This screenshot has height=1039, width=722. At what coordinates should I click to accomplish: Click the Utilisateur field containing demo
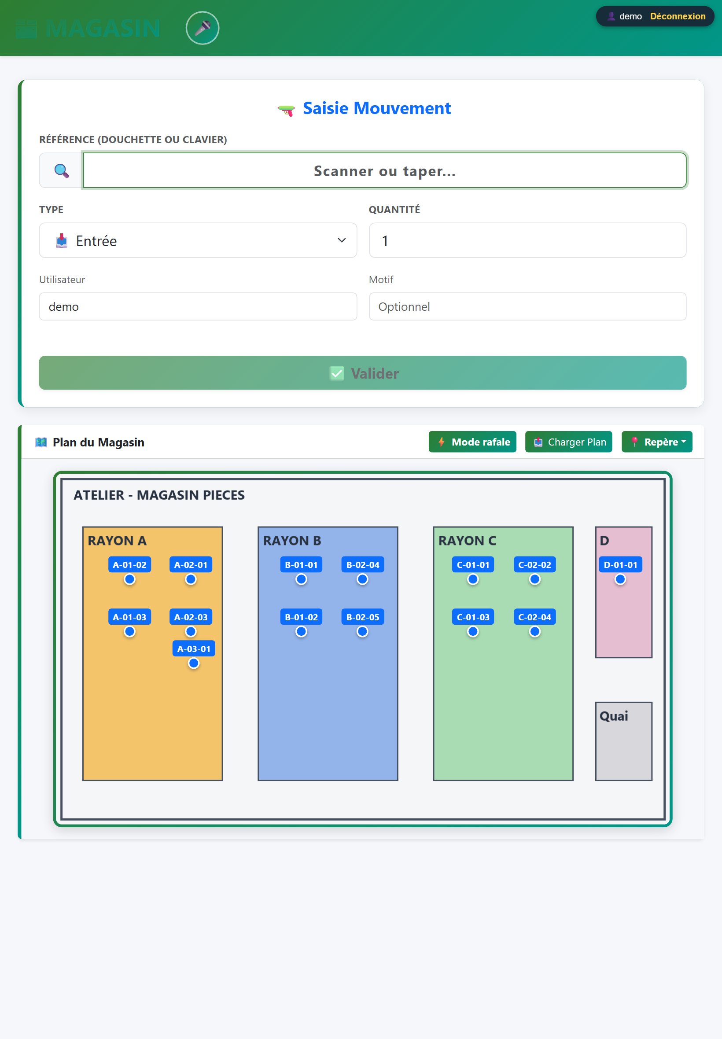(x=198, y=306)
